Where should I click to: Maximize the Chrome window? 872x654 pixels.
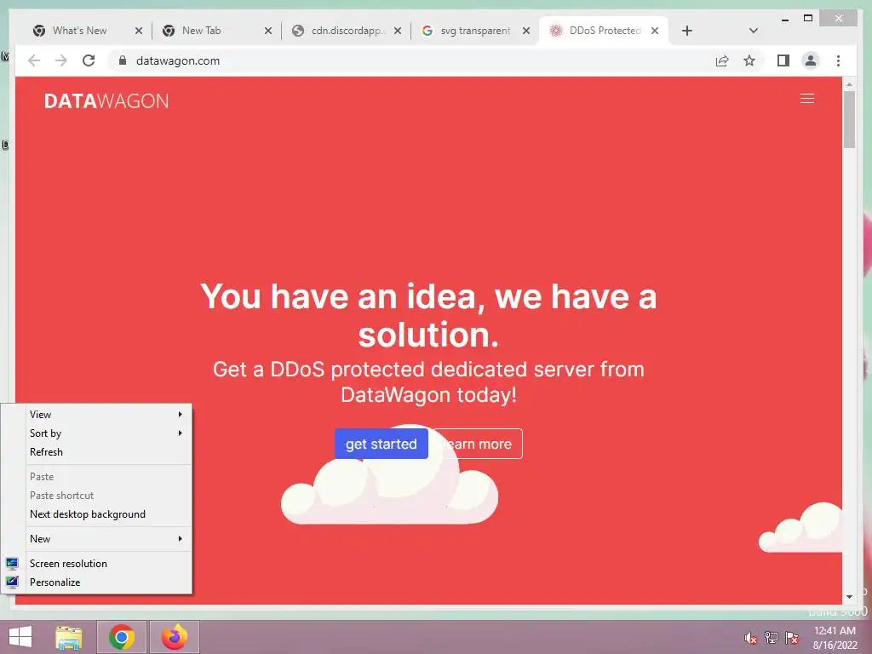808,19
